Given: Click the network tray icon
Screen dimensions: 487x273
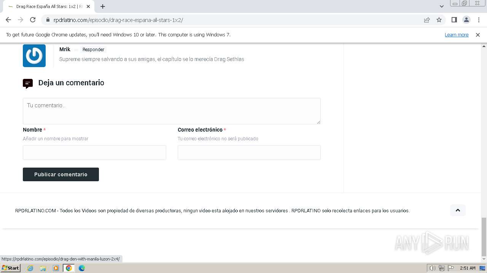Looking at the screenshot, I should [442, 268].
